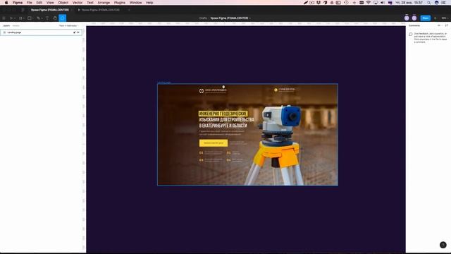
Task: Open the home grid icon in tab bar
Action: (23, 10)
